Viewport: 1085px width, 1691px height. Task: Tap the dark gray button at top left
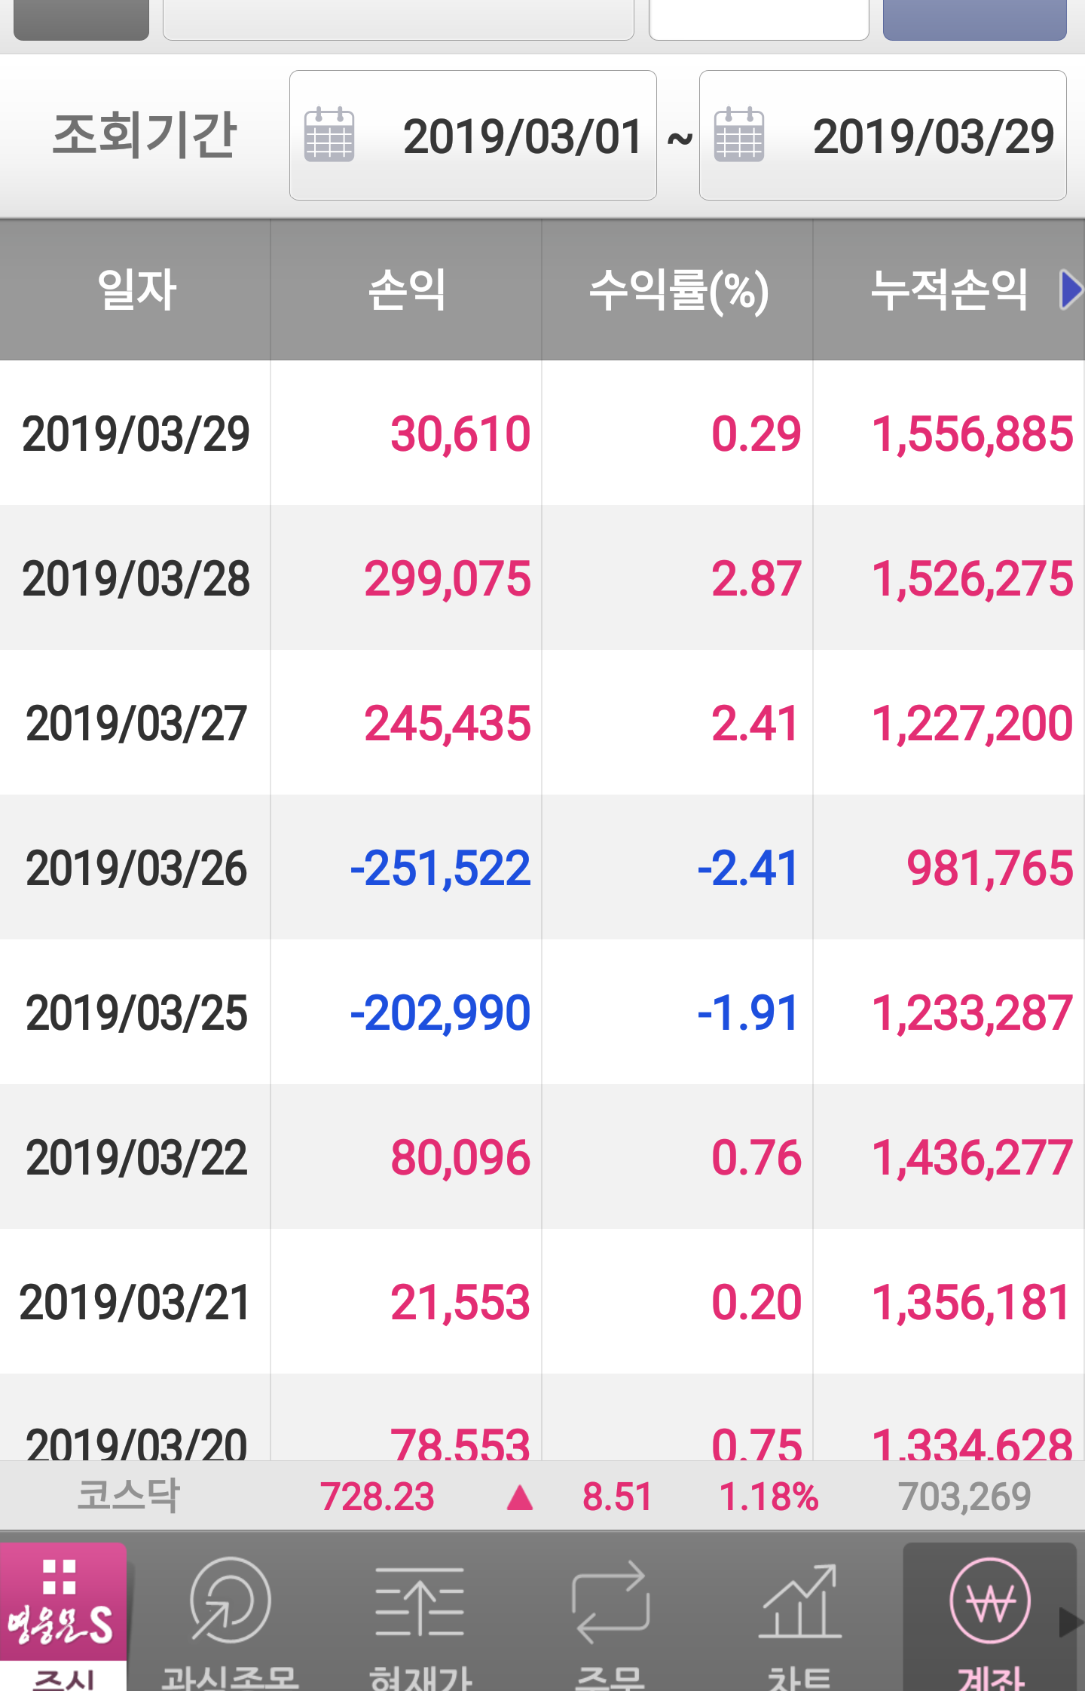coord(81,19)
